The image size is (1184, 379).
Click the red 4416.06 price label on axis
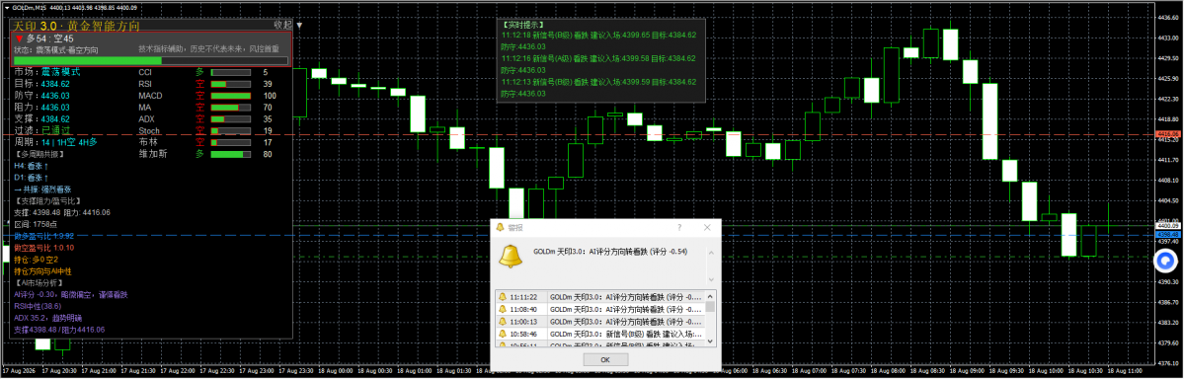click(x=1168, y=133)
